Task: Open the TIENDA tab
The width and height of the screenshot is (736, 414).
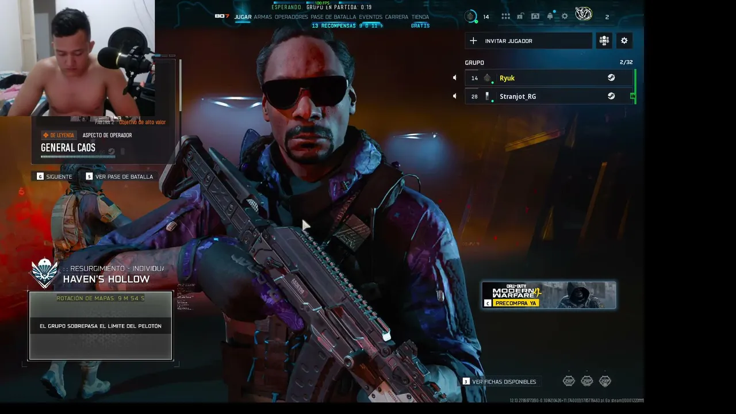Action: point(420,17)
